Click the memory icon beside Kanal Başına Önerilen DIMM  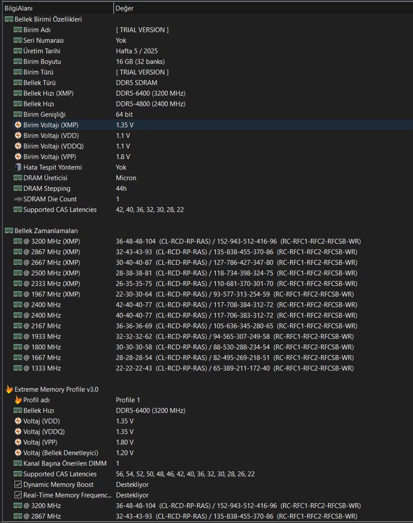click(18, 463)
